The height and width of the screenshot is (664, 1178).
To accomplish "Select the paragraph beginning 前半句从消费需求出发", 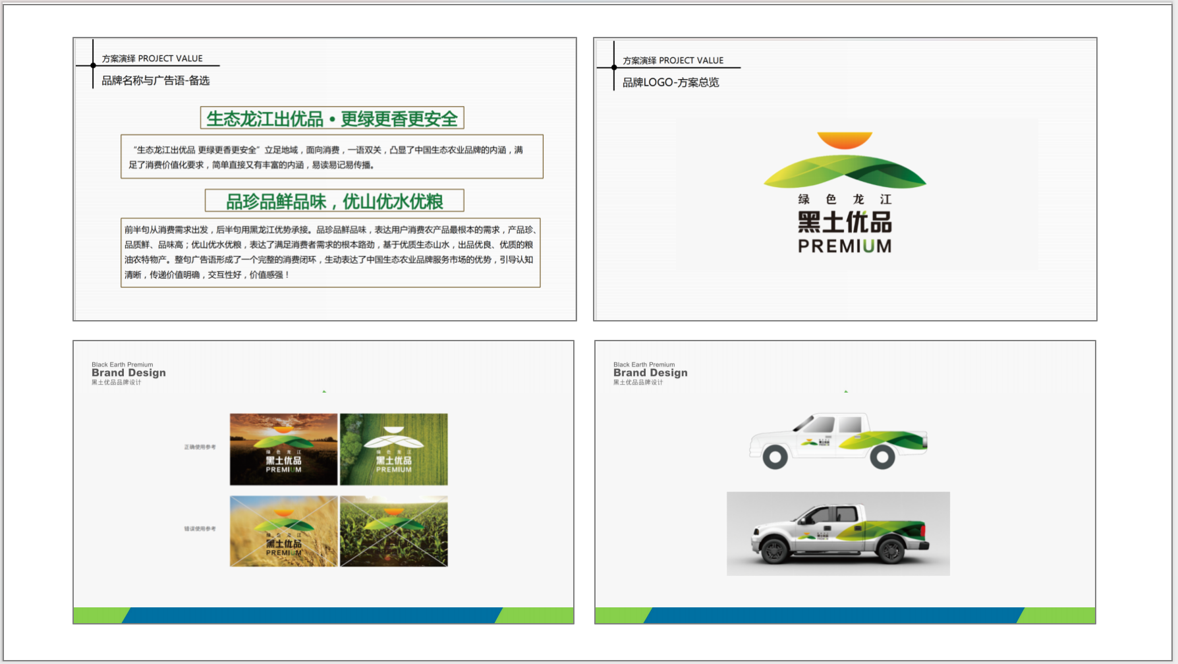I will 331,252.
